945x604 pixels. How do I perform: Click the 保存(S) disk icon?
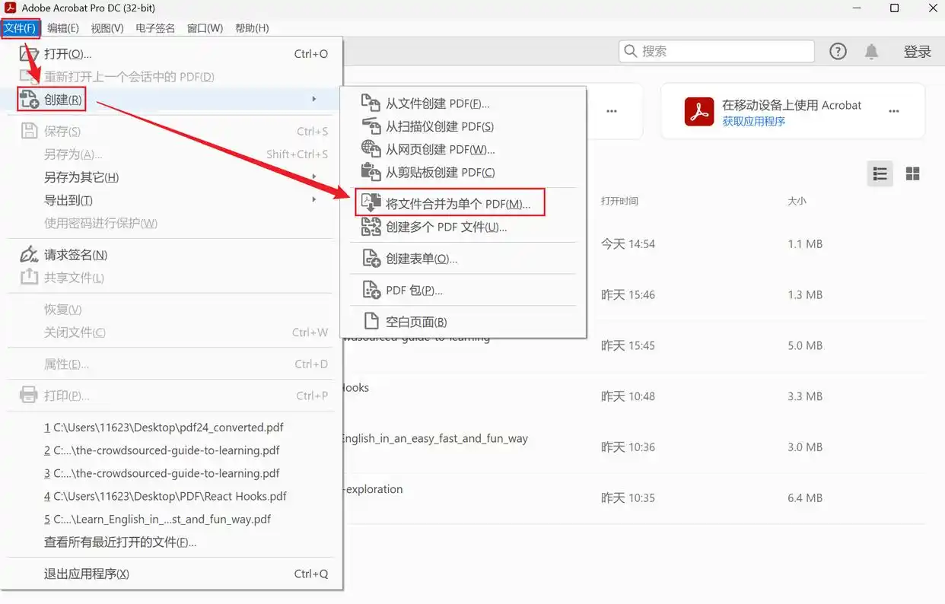[29, 131]
